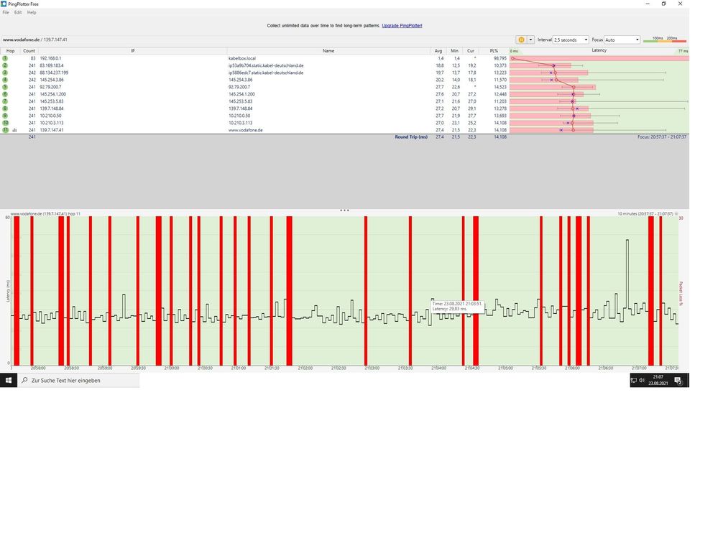718x538 pixels.
Task: Select IP cell 192.168.0.1
Action: tap(50, 59)
